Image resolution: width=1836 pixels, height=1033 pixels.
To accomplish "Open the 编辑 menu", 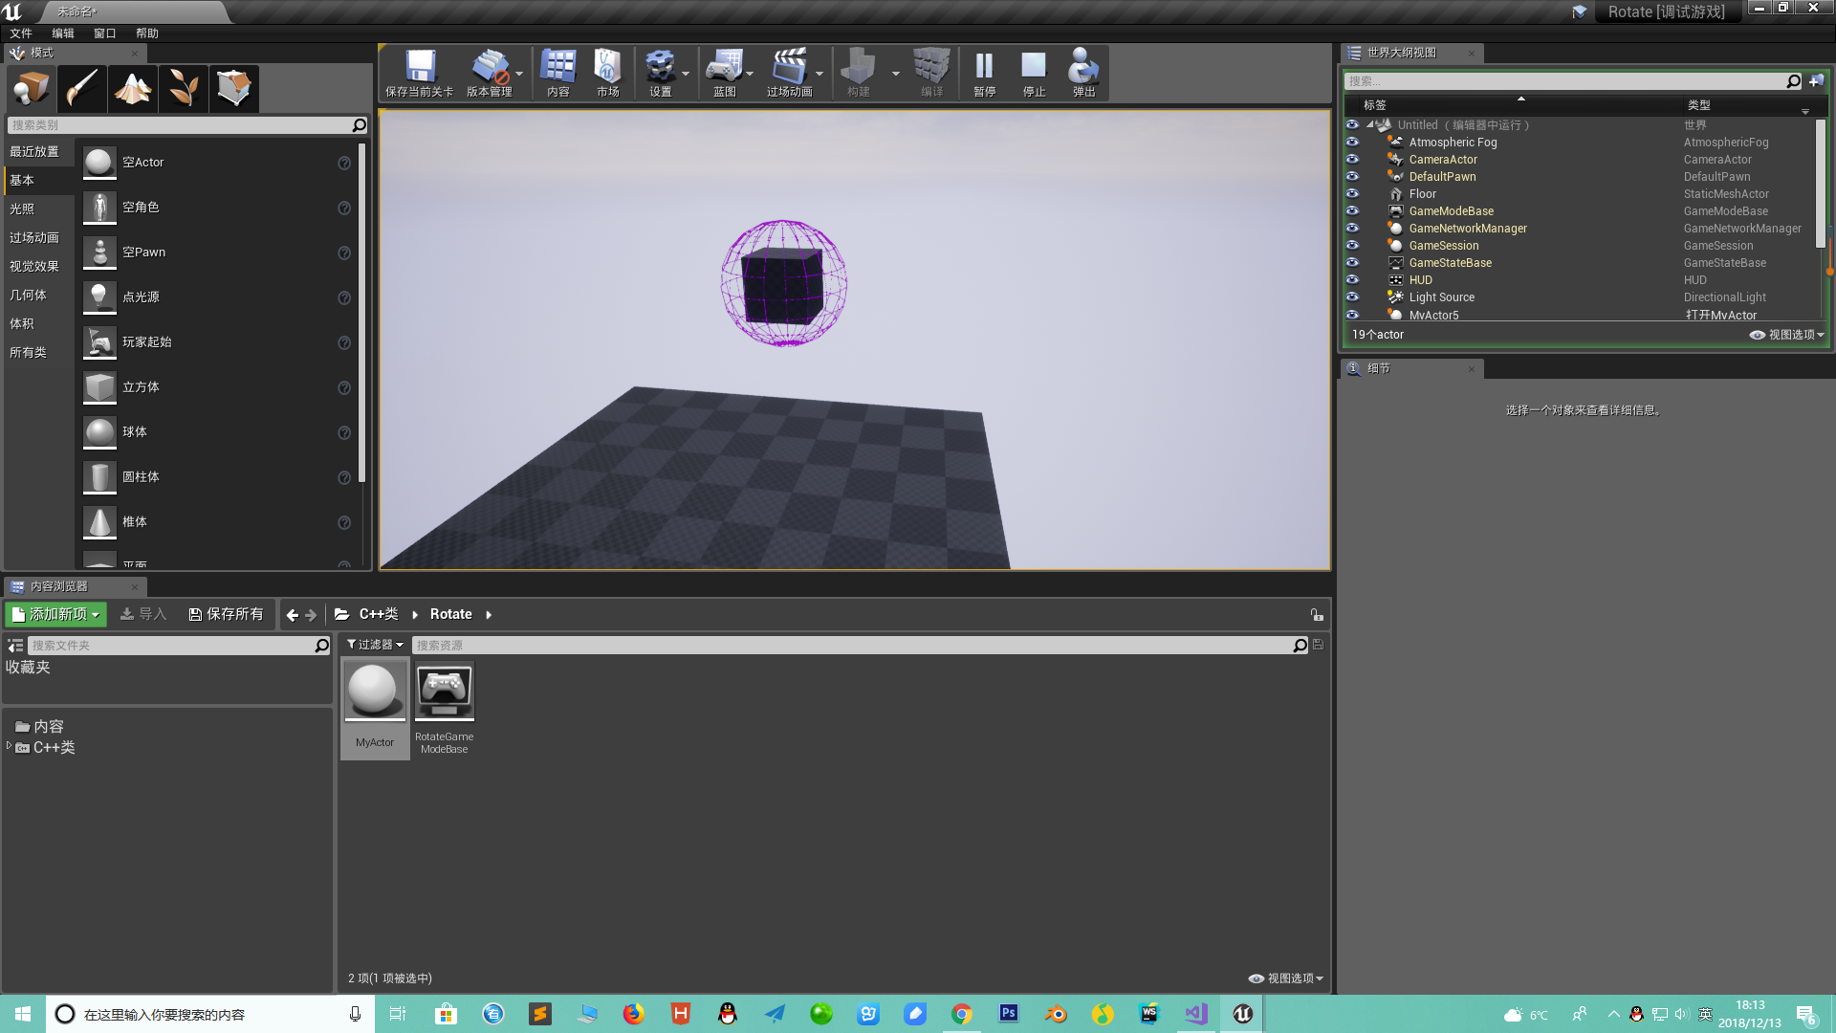I will (63, 32).
